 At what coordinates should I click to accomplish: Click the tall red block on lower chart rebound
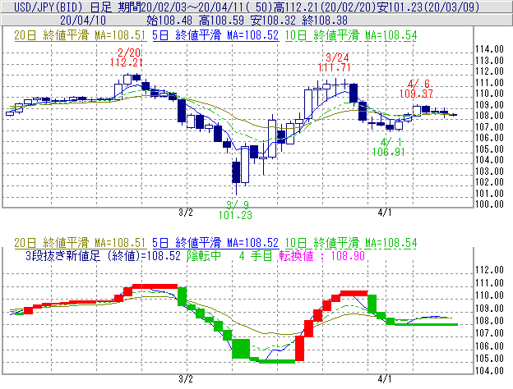[299, 348]
